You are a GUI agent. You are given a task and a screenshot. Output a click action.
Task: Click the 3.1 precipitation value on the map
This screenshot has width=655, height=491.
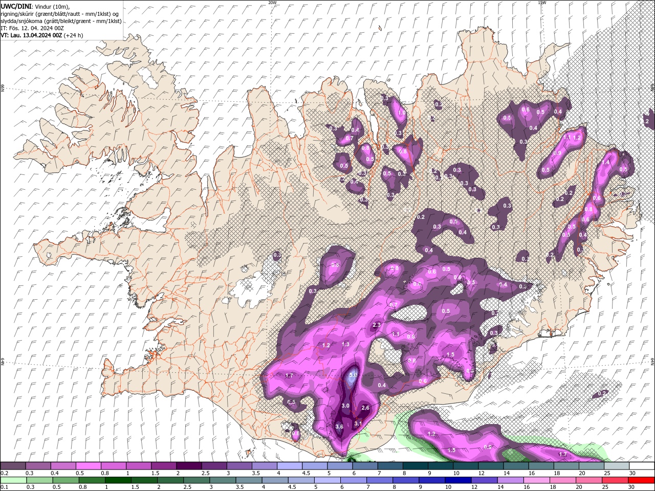click(358, 423)
